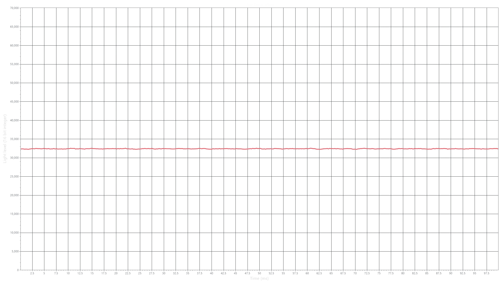Click the bottom-right corner of plot frame

[x=498, y=269]
